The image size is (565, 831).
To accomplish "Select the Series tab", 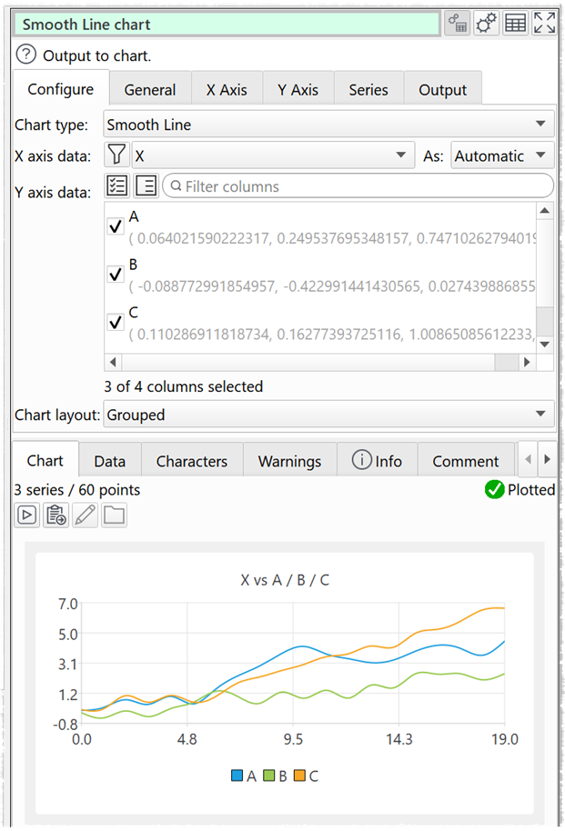I will click(368, 90).
